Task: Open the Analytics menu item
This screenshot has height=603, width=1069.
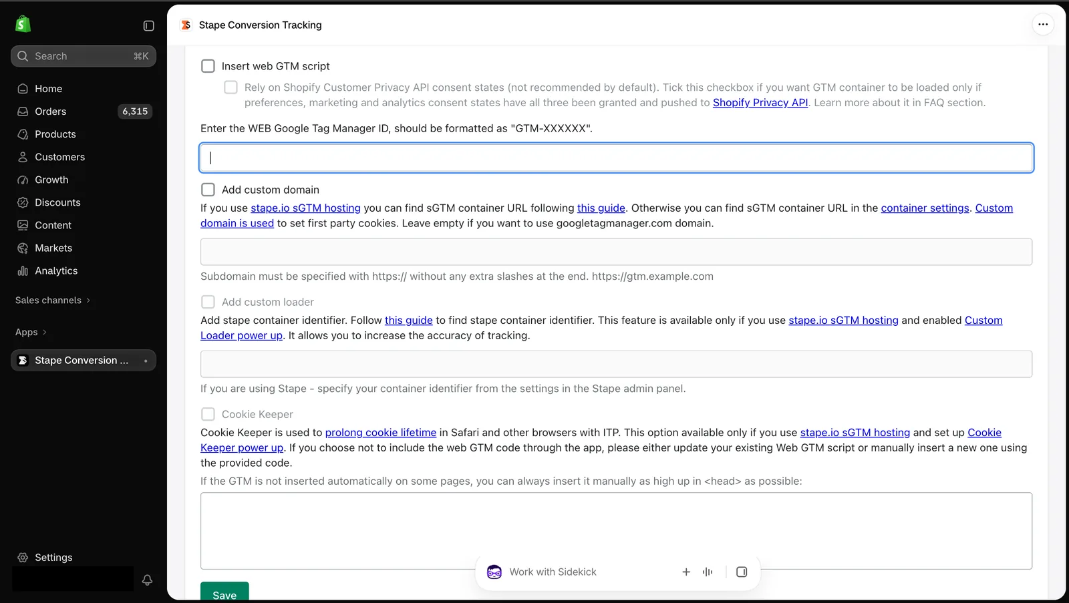Action: [x=84, y=270]
